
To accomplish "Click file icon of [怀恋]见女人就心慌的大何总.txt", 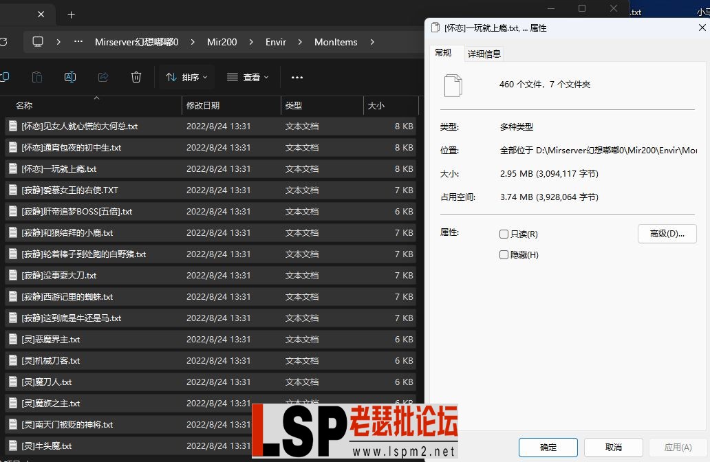I will coord(13,126).
